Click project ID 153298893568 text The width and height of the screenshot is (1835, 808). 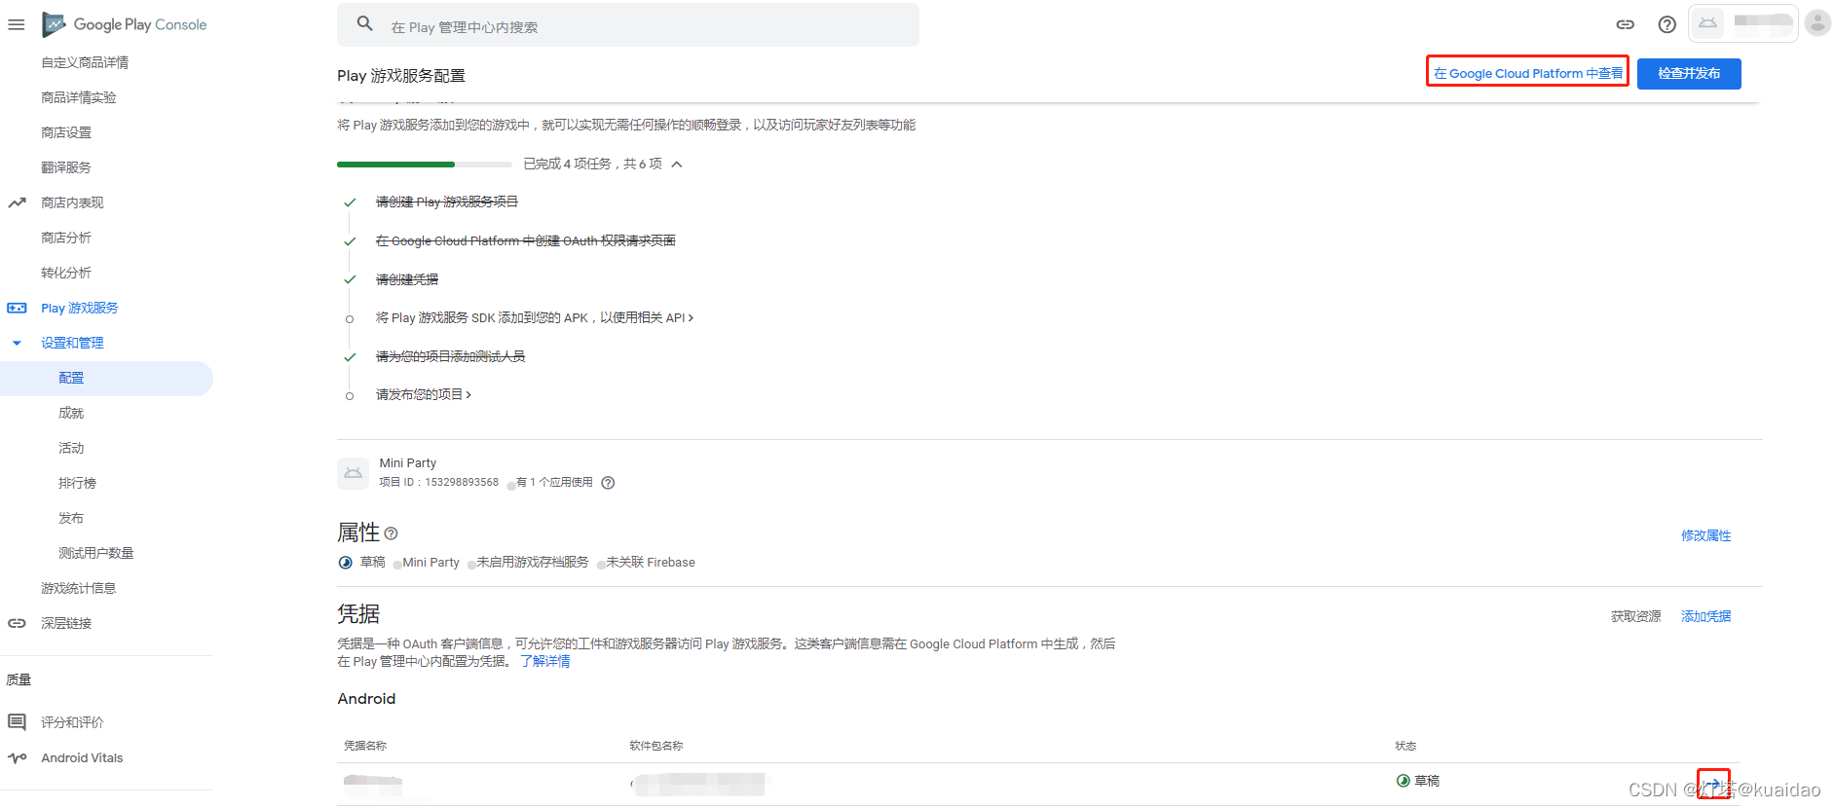click(462, 482)
